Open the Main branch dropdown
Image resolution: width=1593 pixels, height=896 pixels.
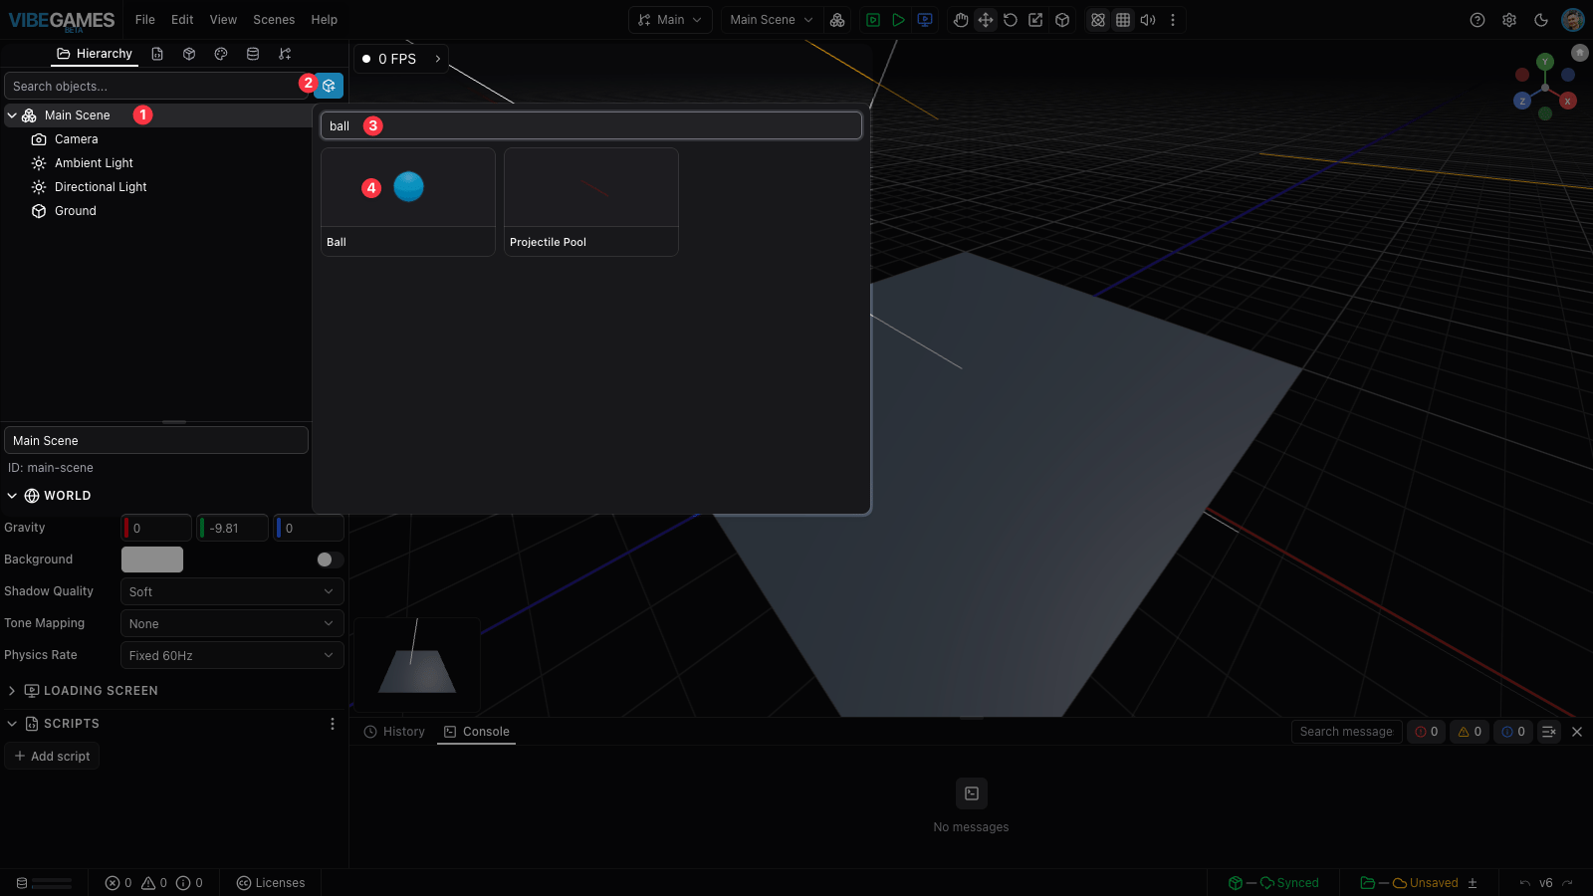click(670, 20)
